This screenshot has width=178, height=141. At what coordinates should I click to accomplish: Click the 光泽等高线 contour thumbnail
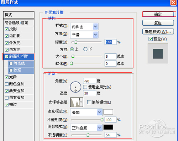[75, 102]
